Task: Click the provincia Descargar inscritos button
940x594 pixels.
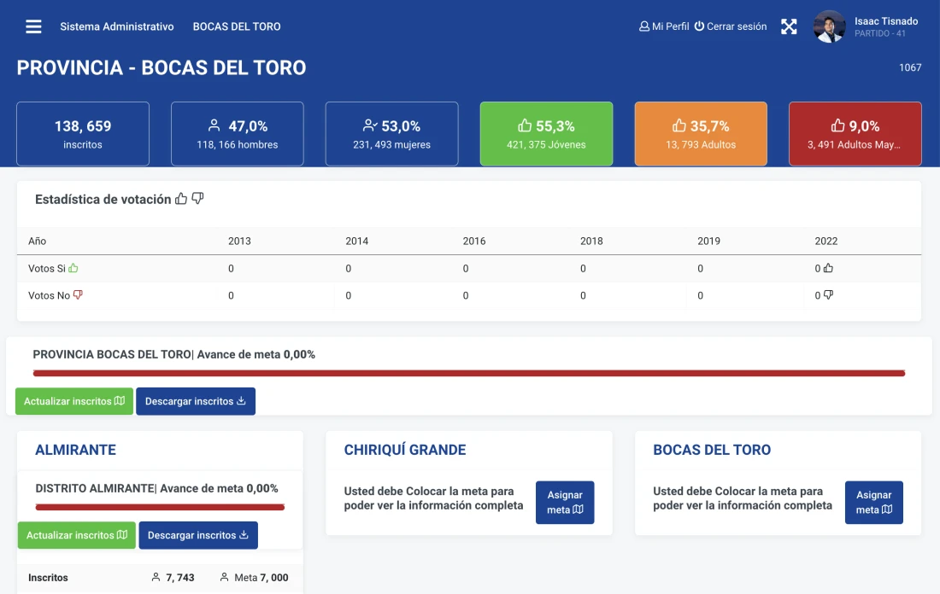Action: pos(196,401)
